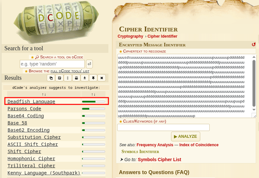The width and height of the screenshot is (259, 178).
Task: Click the scroll-shaped icon in the Results toolbar
Action: pyautogui.click(x=59, y=78)
